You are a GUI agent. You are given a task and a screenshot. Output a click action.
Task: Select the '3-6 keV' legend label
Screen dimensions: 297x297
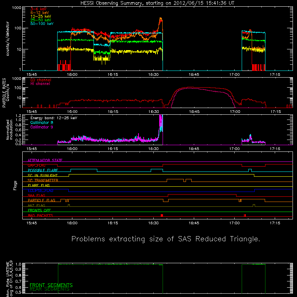click(x=38, y=9)
